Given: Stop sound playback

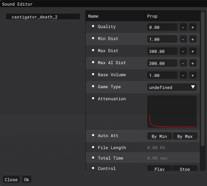Looking at the screenshot, I should pos(185,168).
